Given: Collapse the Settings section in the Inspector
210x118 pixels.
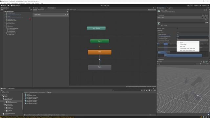Looking at the screenshot, I should 157,30.
